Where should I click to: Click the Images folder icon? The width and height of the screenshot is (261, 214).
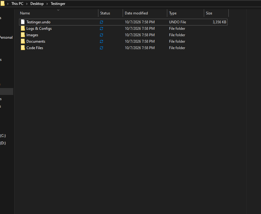[23, 35]
